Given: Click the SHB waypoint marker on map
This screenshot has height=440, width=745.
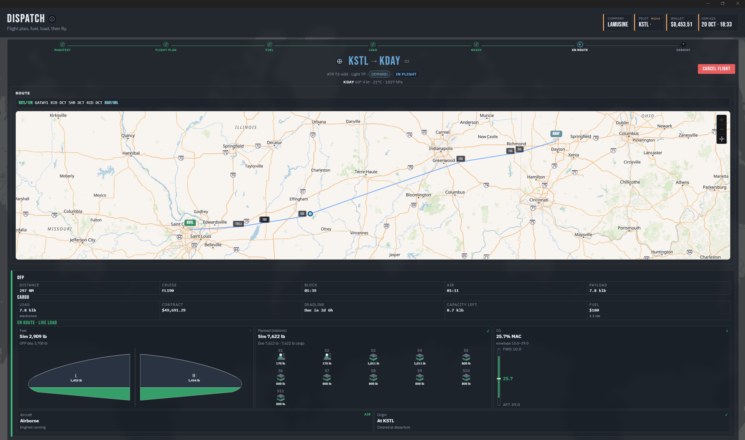Looking at the screenshot, I should pyautogui.click(x=460, y=159).
